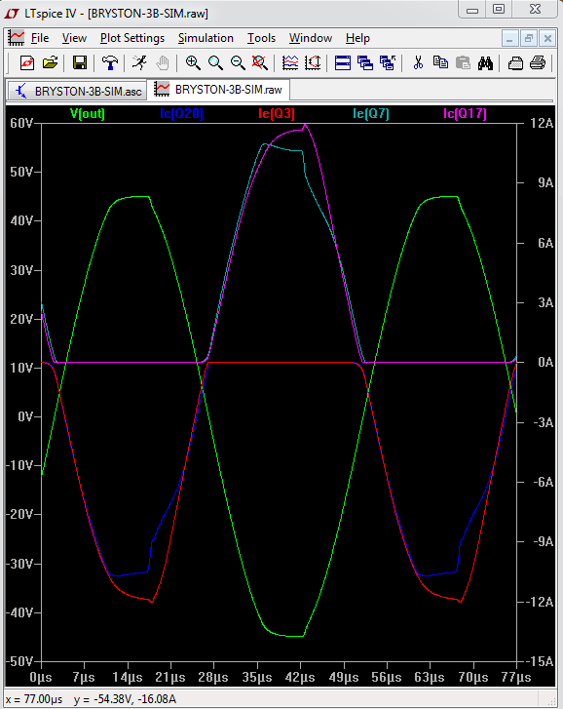Click the Zoom in magnifier icon
This screenshot has width=563, height=709.
coord(193,62)
